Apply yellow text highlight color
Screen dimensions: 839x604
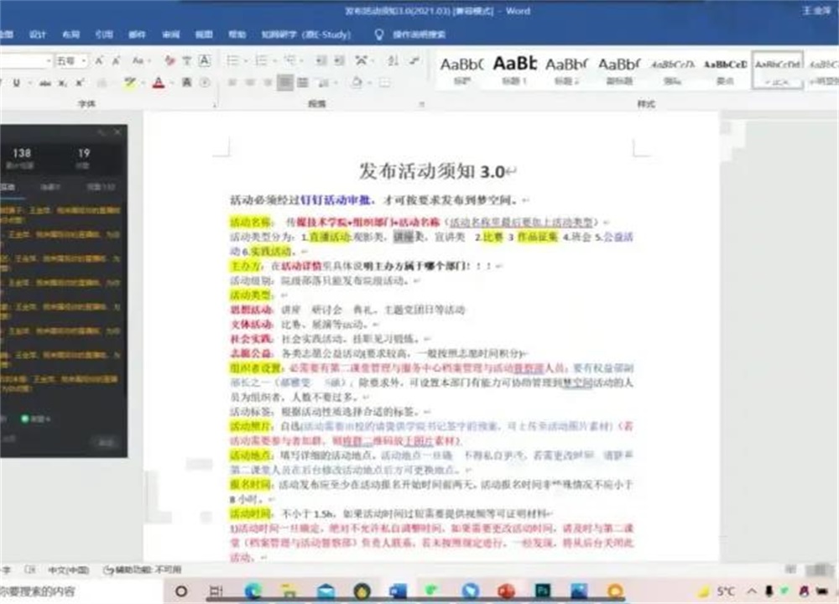tap(128, 82)
